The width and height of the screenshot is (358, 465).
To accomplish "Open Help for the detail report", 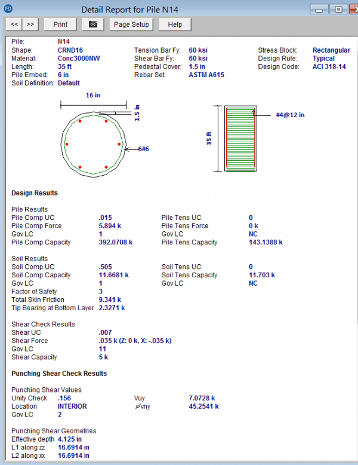I will [x=175, y=24].
